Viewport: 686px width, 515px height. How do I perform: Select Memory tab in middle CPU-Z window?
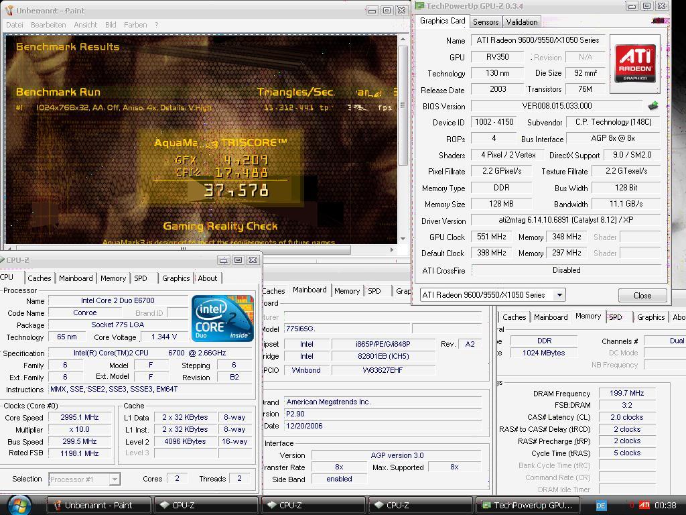tap(347, 291)
